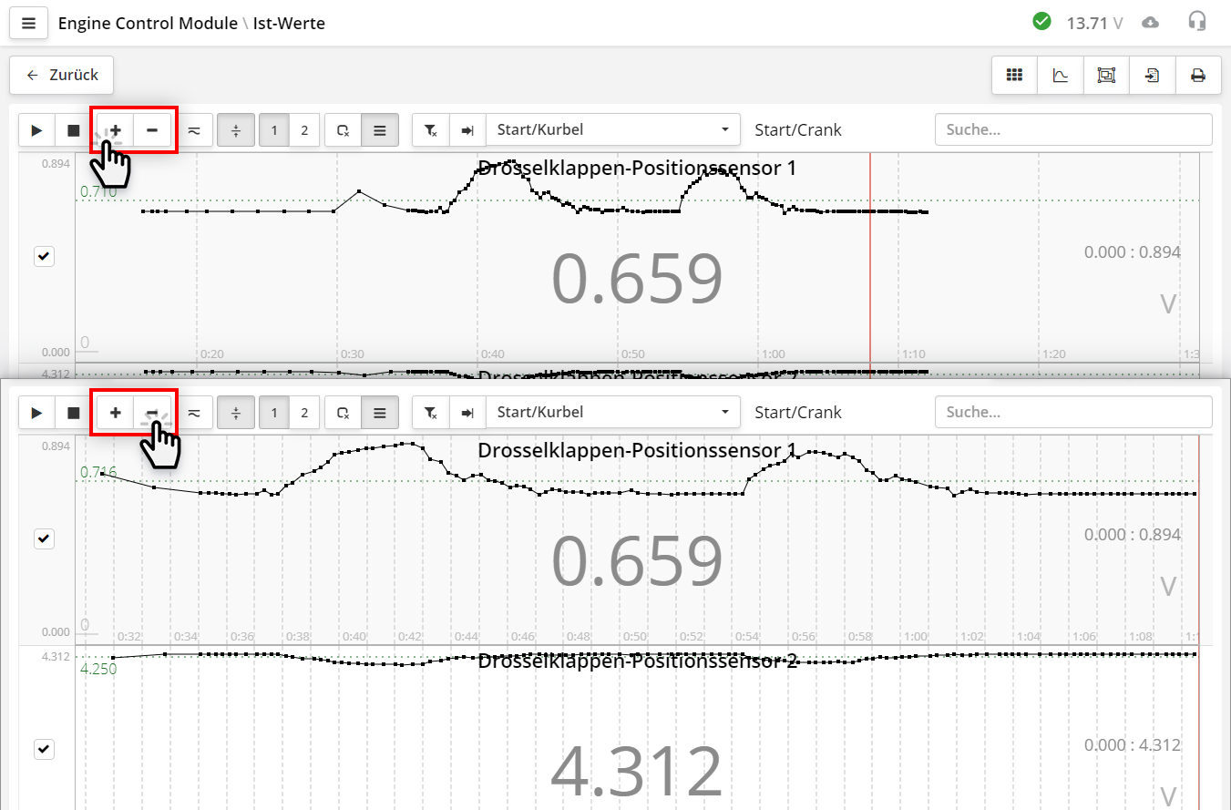This screenshot has height=810, width=1231.
Task: Click the minus zoom-out button in upper toolbar
Action: tap(152, 130)
